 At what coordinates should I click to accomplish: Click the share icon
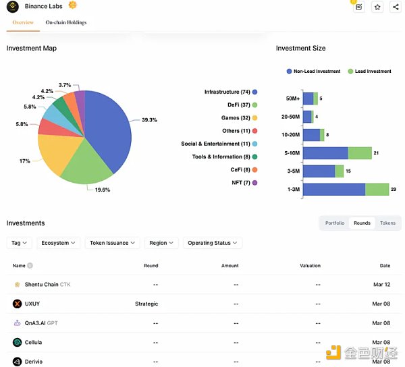[x=396, y=7]
